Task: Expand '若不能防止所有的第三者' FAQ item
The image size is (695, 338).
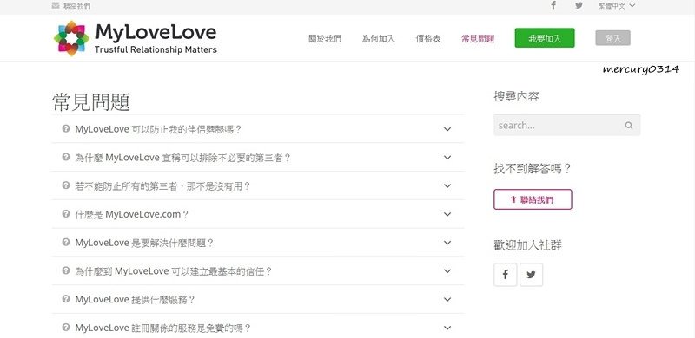Action: pyautogui.click(x=258, y=185)
